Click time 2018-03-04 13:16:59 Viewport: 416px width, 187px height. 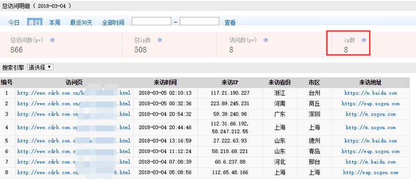165,141
